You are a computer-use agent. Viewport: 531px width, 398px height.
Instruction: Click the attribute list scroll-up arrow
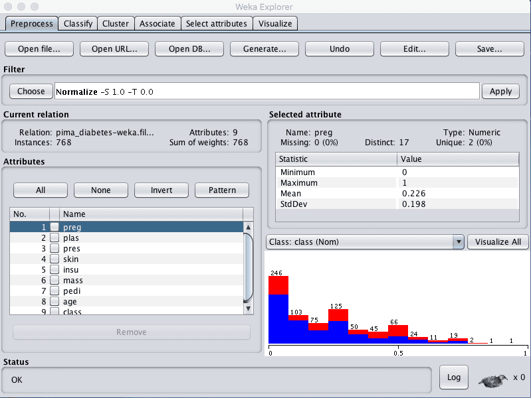tap(249, 228)
